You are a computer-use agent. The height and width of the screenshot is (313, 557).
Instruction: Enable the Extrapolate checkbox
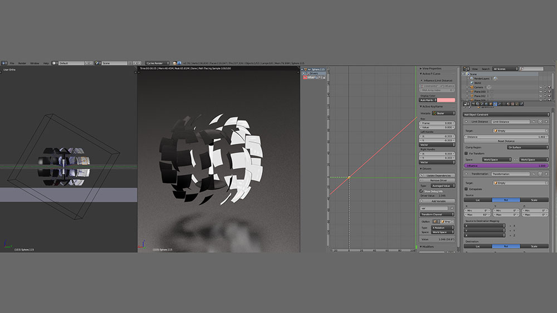466,189
